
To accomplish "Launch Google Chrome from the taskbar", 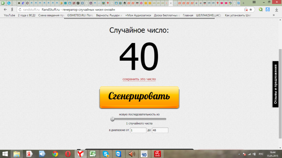I will [55, 154].
